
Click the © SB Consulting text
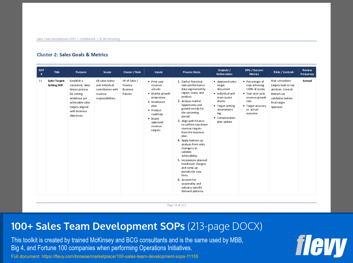(x=110, y=39)
